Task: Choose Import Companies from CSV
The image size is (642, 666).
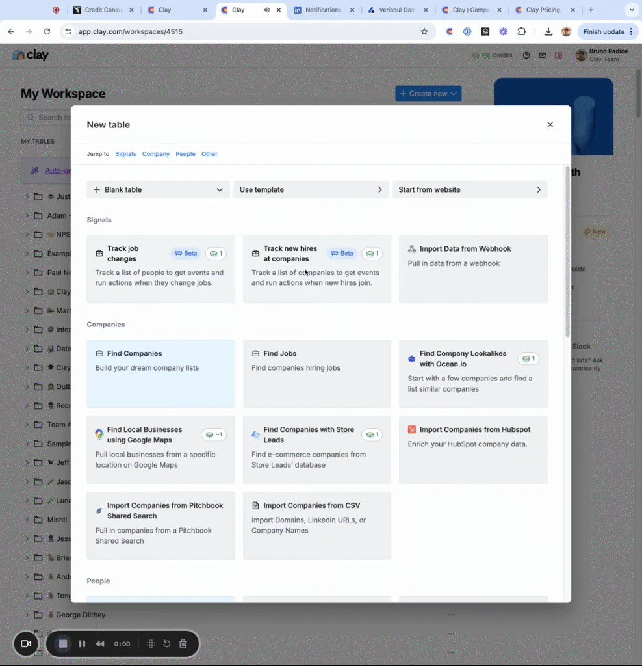Action: [316, 525]
